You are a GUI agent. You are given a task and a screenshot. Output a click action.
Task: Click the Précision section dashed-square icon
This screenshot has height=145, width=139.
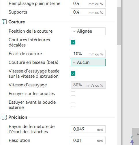[4, 117]
